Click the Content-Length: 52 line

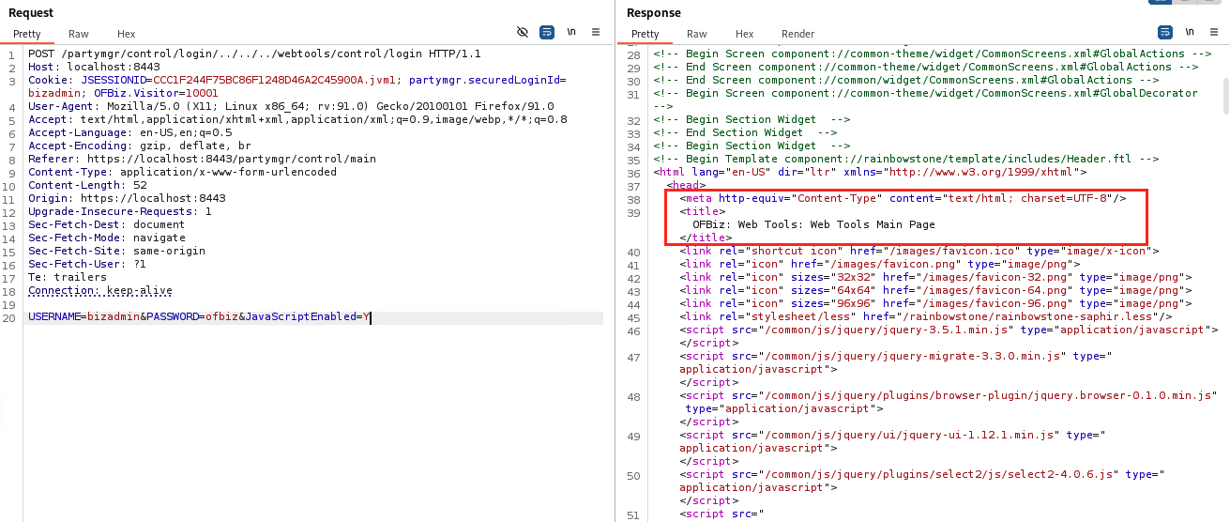(87, 186)
